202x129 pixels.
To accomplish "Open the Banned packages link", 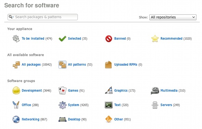I will [x=120, y=38].
